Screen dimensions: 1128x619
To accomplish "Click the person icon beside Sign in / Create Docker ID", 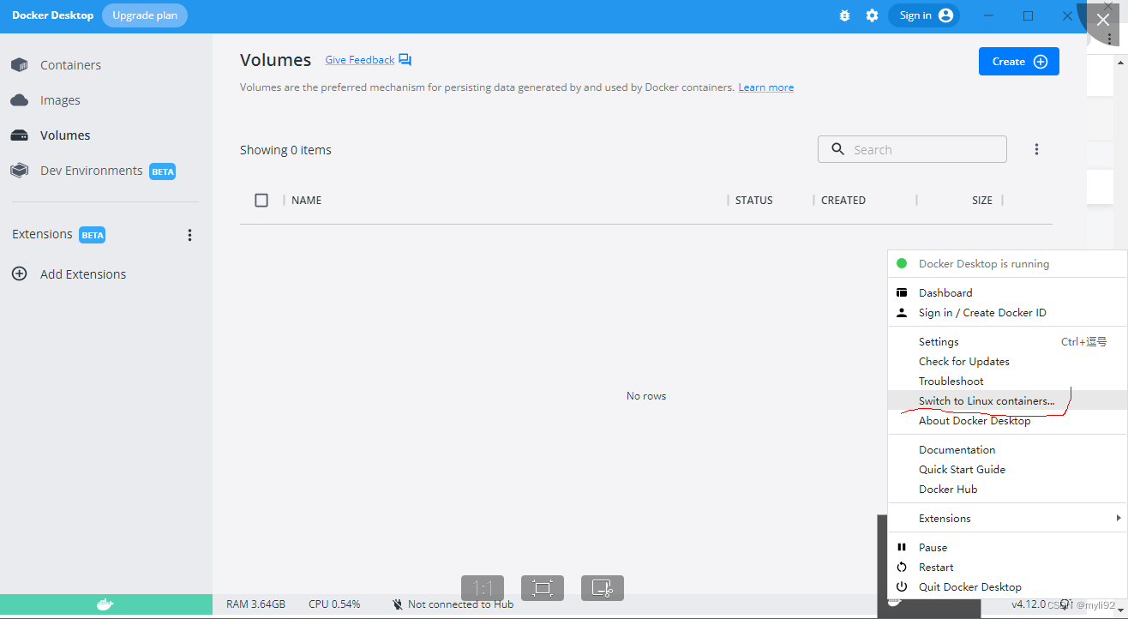I will [x=902, y=312].
